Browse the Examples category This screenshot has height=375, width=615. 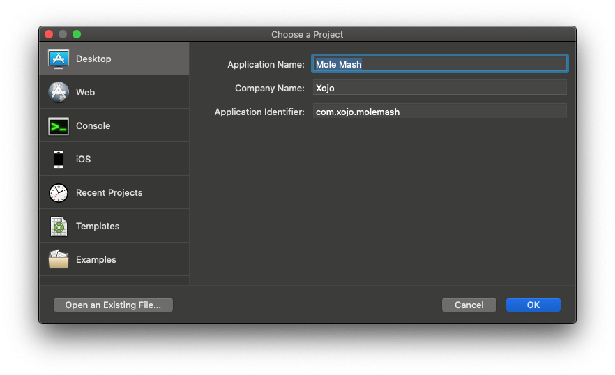point(96,260)
